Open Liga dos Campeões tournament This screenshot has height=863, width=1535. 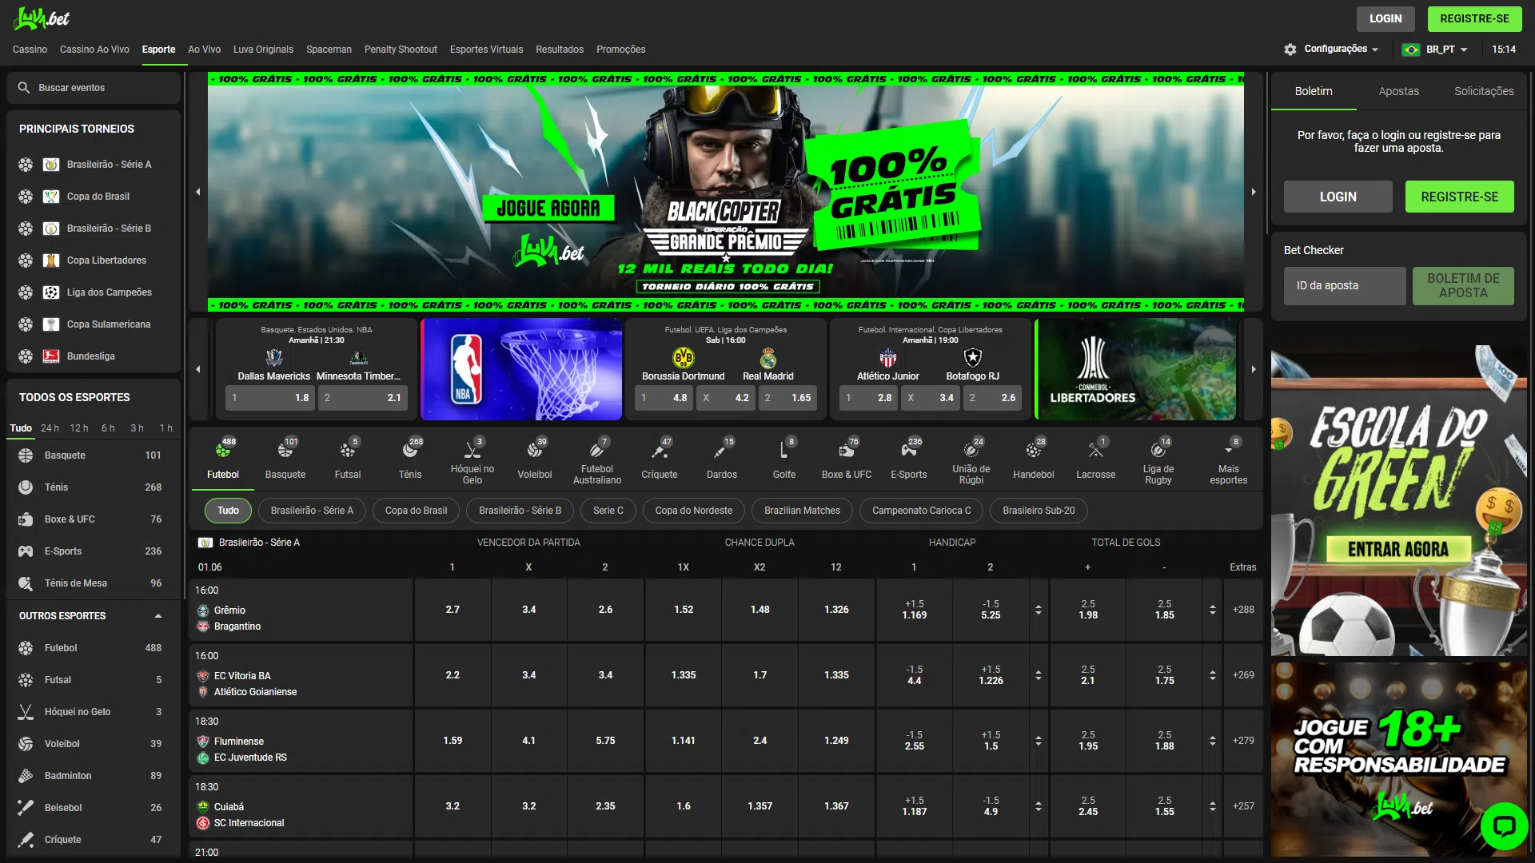point(93,292)
